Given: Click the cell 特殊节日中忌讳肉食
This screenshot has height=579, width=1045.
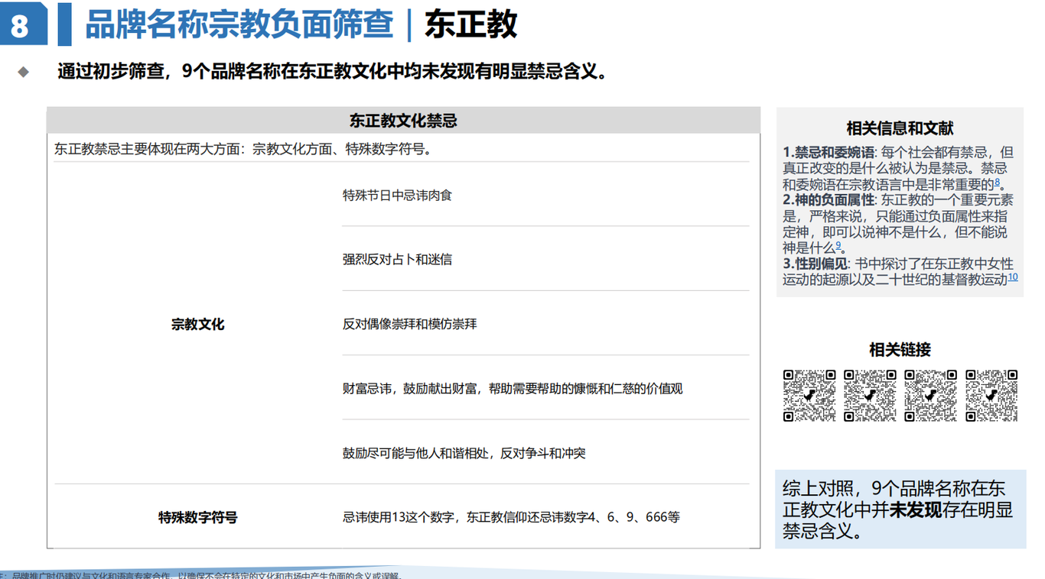Looking at the screenshot, I should [x=397, y=196].
